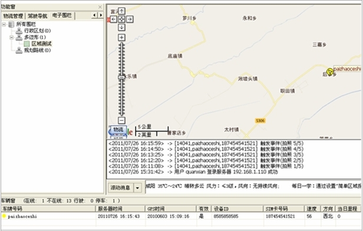Open the 滚动消息 dropdown arrow
The image size is (363, 231).
(x=137, y=188)
